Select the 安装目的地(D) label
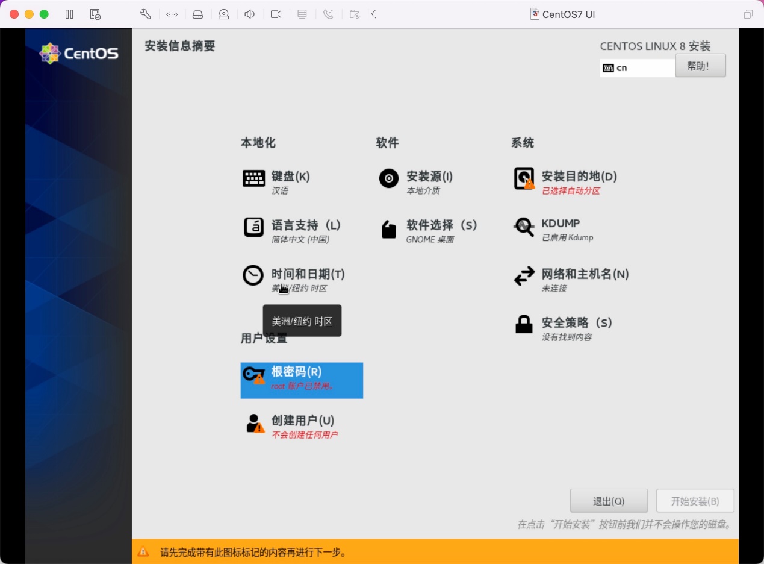Image resolution: width=764 pixels, height=564 pixels. point(579,176)
